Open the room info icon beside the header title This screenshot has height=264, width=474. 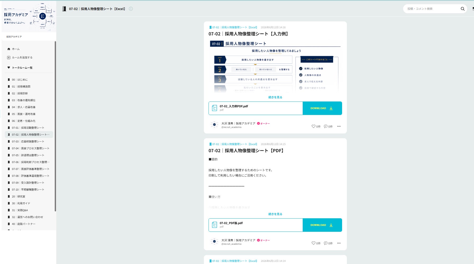(131, 9)
